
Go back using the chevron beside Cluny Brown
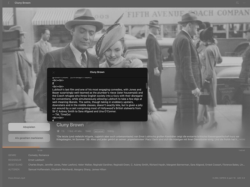coord(9,3)
